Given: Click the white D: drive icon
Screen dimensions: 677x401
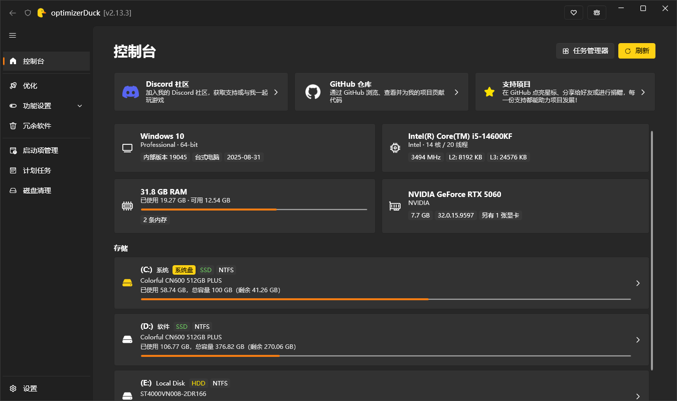Looking at the screenshot, I should (127, 340).
